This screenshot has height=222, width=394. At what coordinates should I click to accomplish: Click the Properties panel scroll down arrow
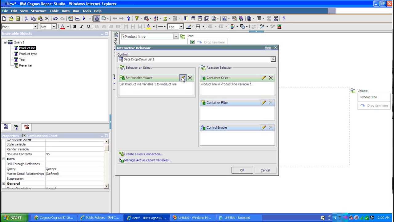point(107,186)
